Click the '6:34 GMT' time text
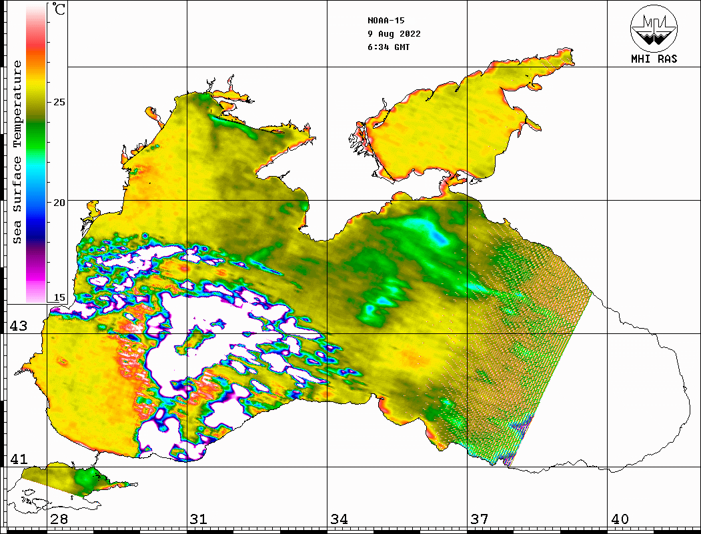701x534 pixels. click(x=388, y=47)
